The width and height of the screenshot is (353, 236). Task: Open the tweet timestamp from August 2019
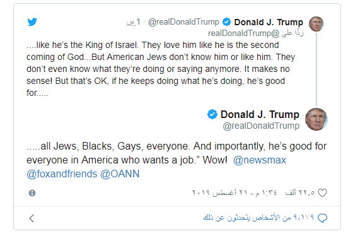click(x=234, y=192)
